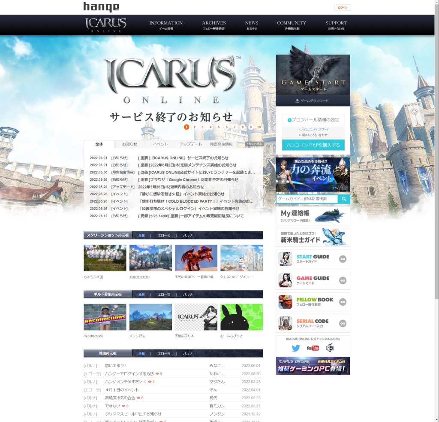
Task: Open the INFORMATION menu
Action: pos(166,25)
